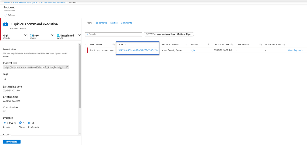Open the Severity filter pill
307x145 pixels.
coord(169,34)
